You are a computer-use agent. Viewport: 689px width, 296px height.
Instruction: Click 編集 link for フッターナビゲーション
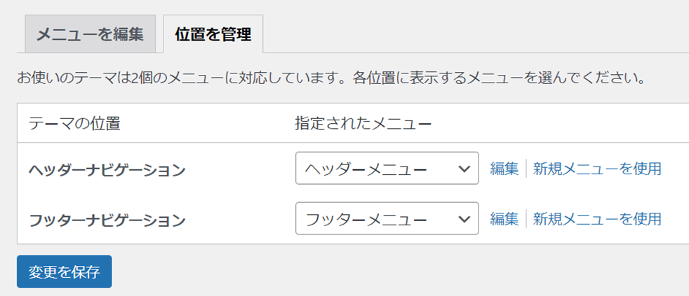pos(504,219)
